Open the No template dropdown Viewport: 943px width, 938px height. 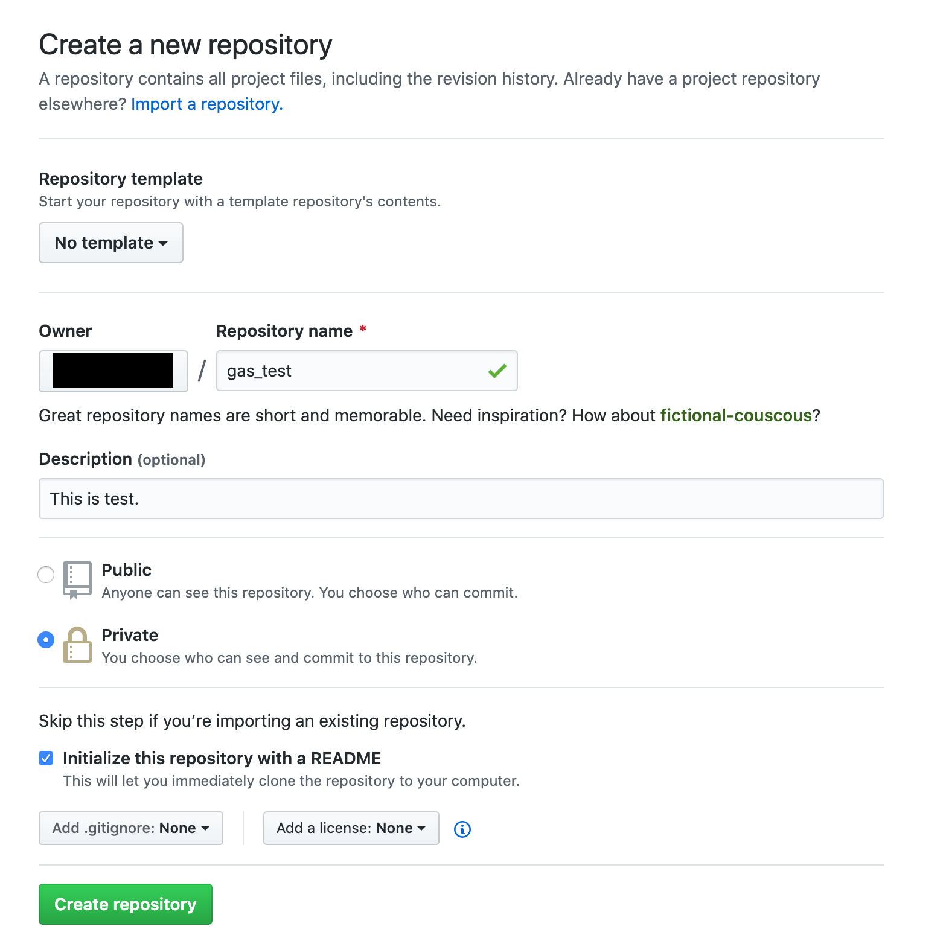pyautogui.click(x=111, y=243)
